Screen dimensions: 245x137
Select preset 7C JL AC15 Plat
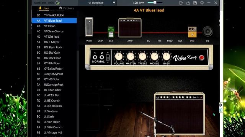tap(54, 95)
